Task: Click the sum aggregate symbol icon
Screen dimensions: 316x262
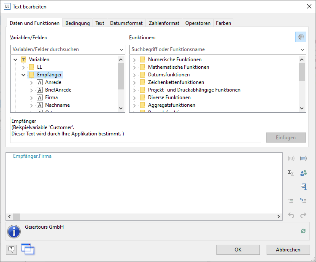Action: [x=291, y=173]
